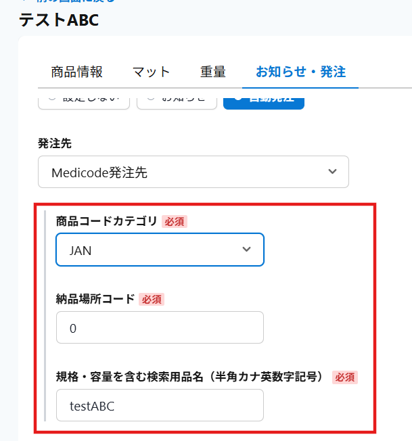The height and width of the screenshot is (441, 412).
Task: Click the 納品場所コード label text
Action: pos(95,298)
